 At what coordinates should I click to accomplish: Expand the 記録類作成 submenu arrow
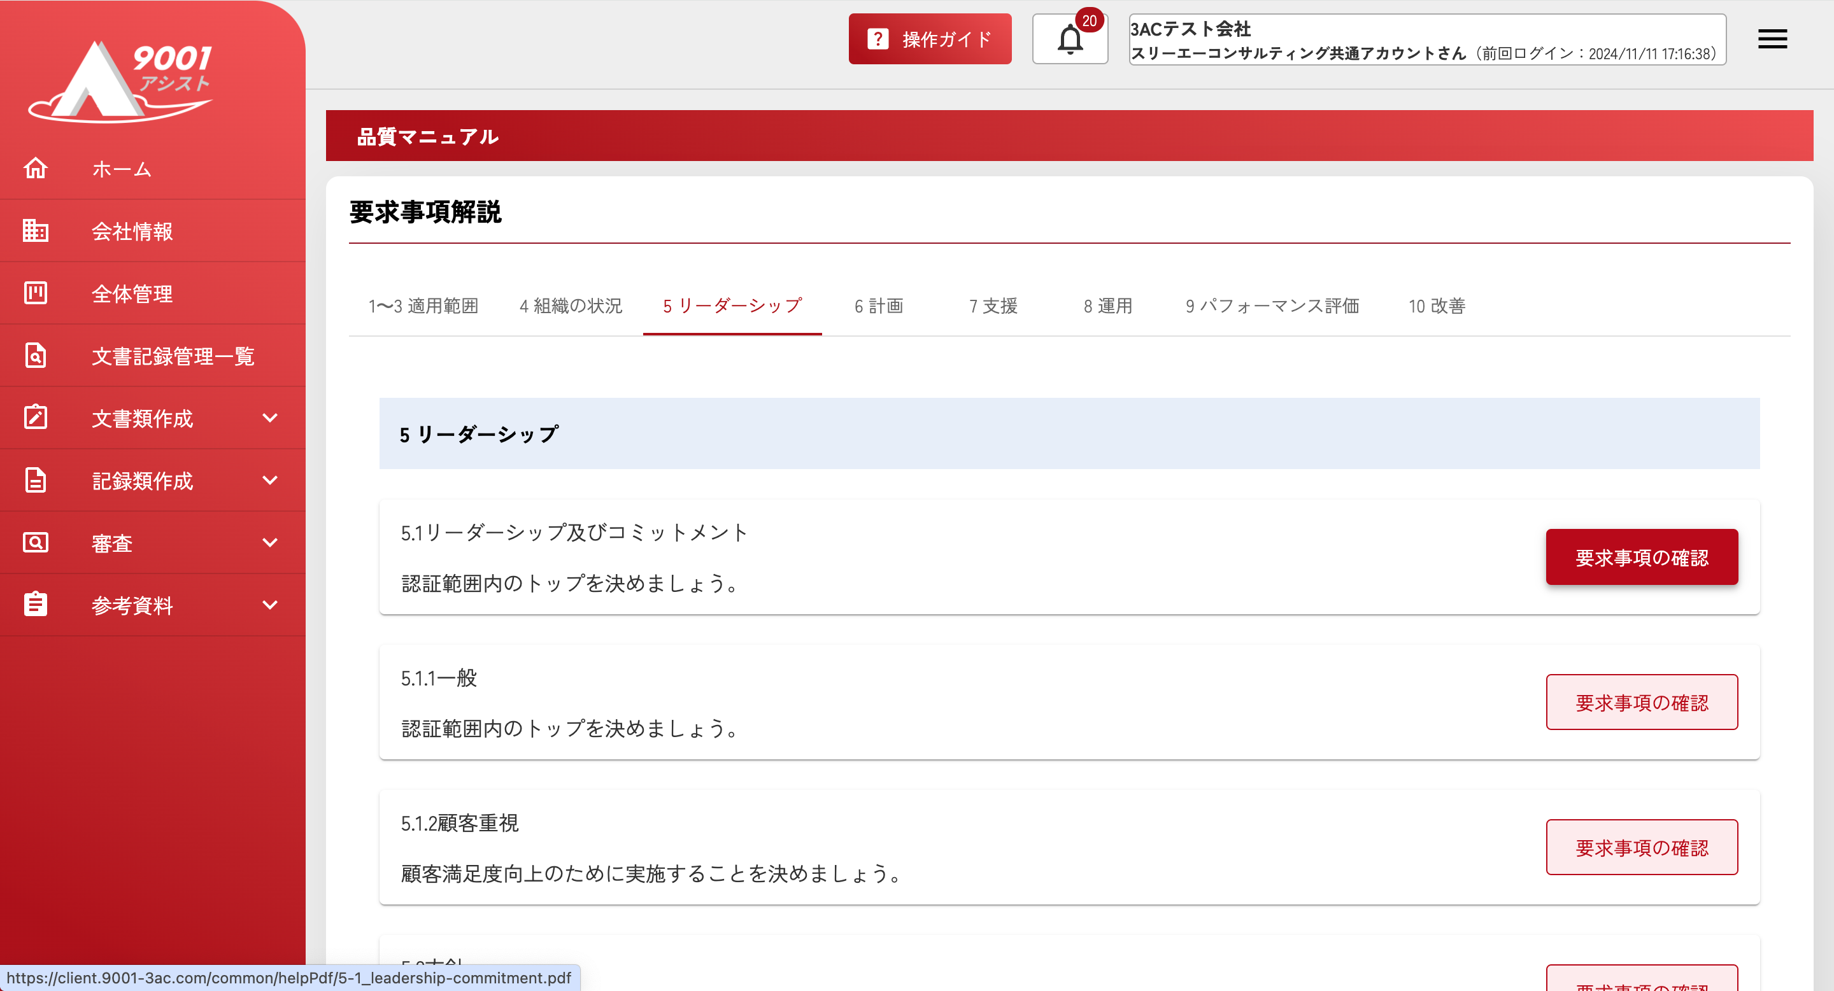(x=270, y=480)
